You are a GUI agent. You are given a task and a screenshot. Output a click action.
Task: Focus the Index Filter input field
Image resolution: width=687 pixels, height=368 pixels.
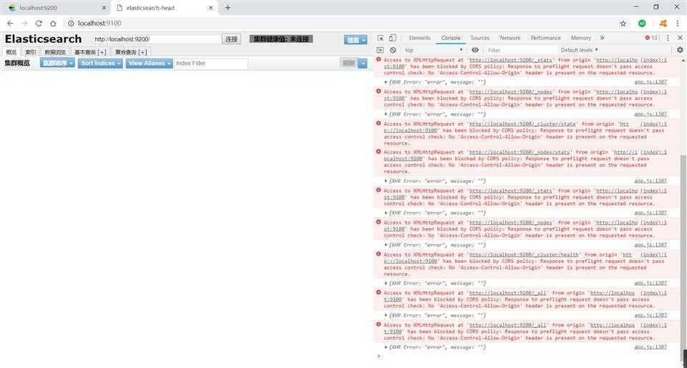pyautogui.click(x=210, y=63)
